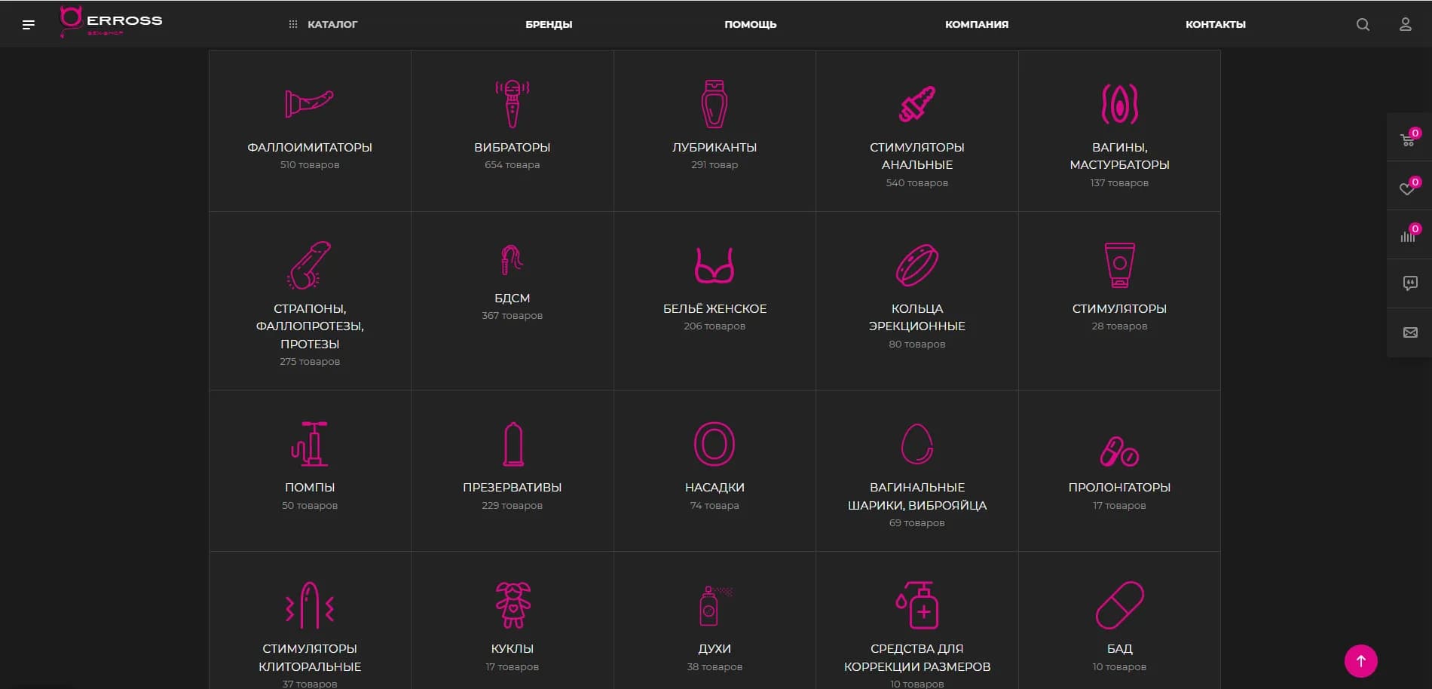
Task: Expand the Компания menu
Action: tap(976, 25)
